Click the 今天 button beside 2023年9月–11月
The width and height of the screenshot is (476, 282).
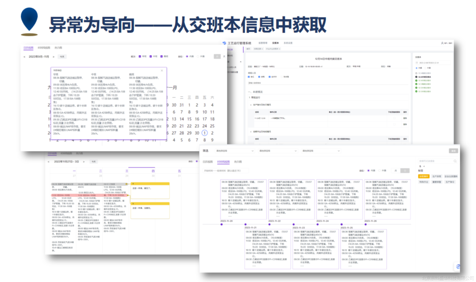tap(62, 57)
